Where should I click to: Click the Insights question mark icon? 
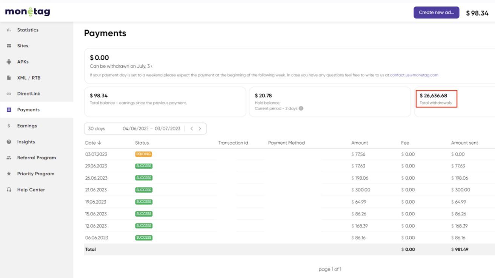(x=9, y=142)
